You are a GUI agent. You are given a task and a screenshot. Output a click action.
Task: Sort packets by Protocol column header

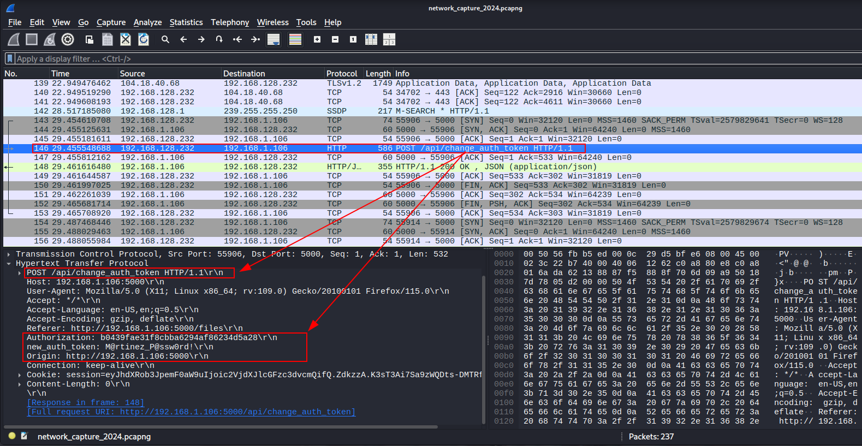pos(343,74)
